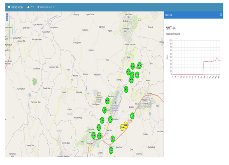Open the green marker reading 55.30 below Gümüşoluk
The height and width of the screenshot is (165, 229).
[94, 135]
